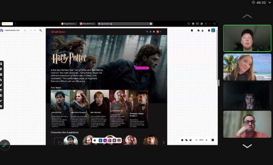Click the pink collaborator cursor name label
Viewport: 273px width, 165px height.
click(x=142, y=68)
